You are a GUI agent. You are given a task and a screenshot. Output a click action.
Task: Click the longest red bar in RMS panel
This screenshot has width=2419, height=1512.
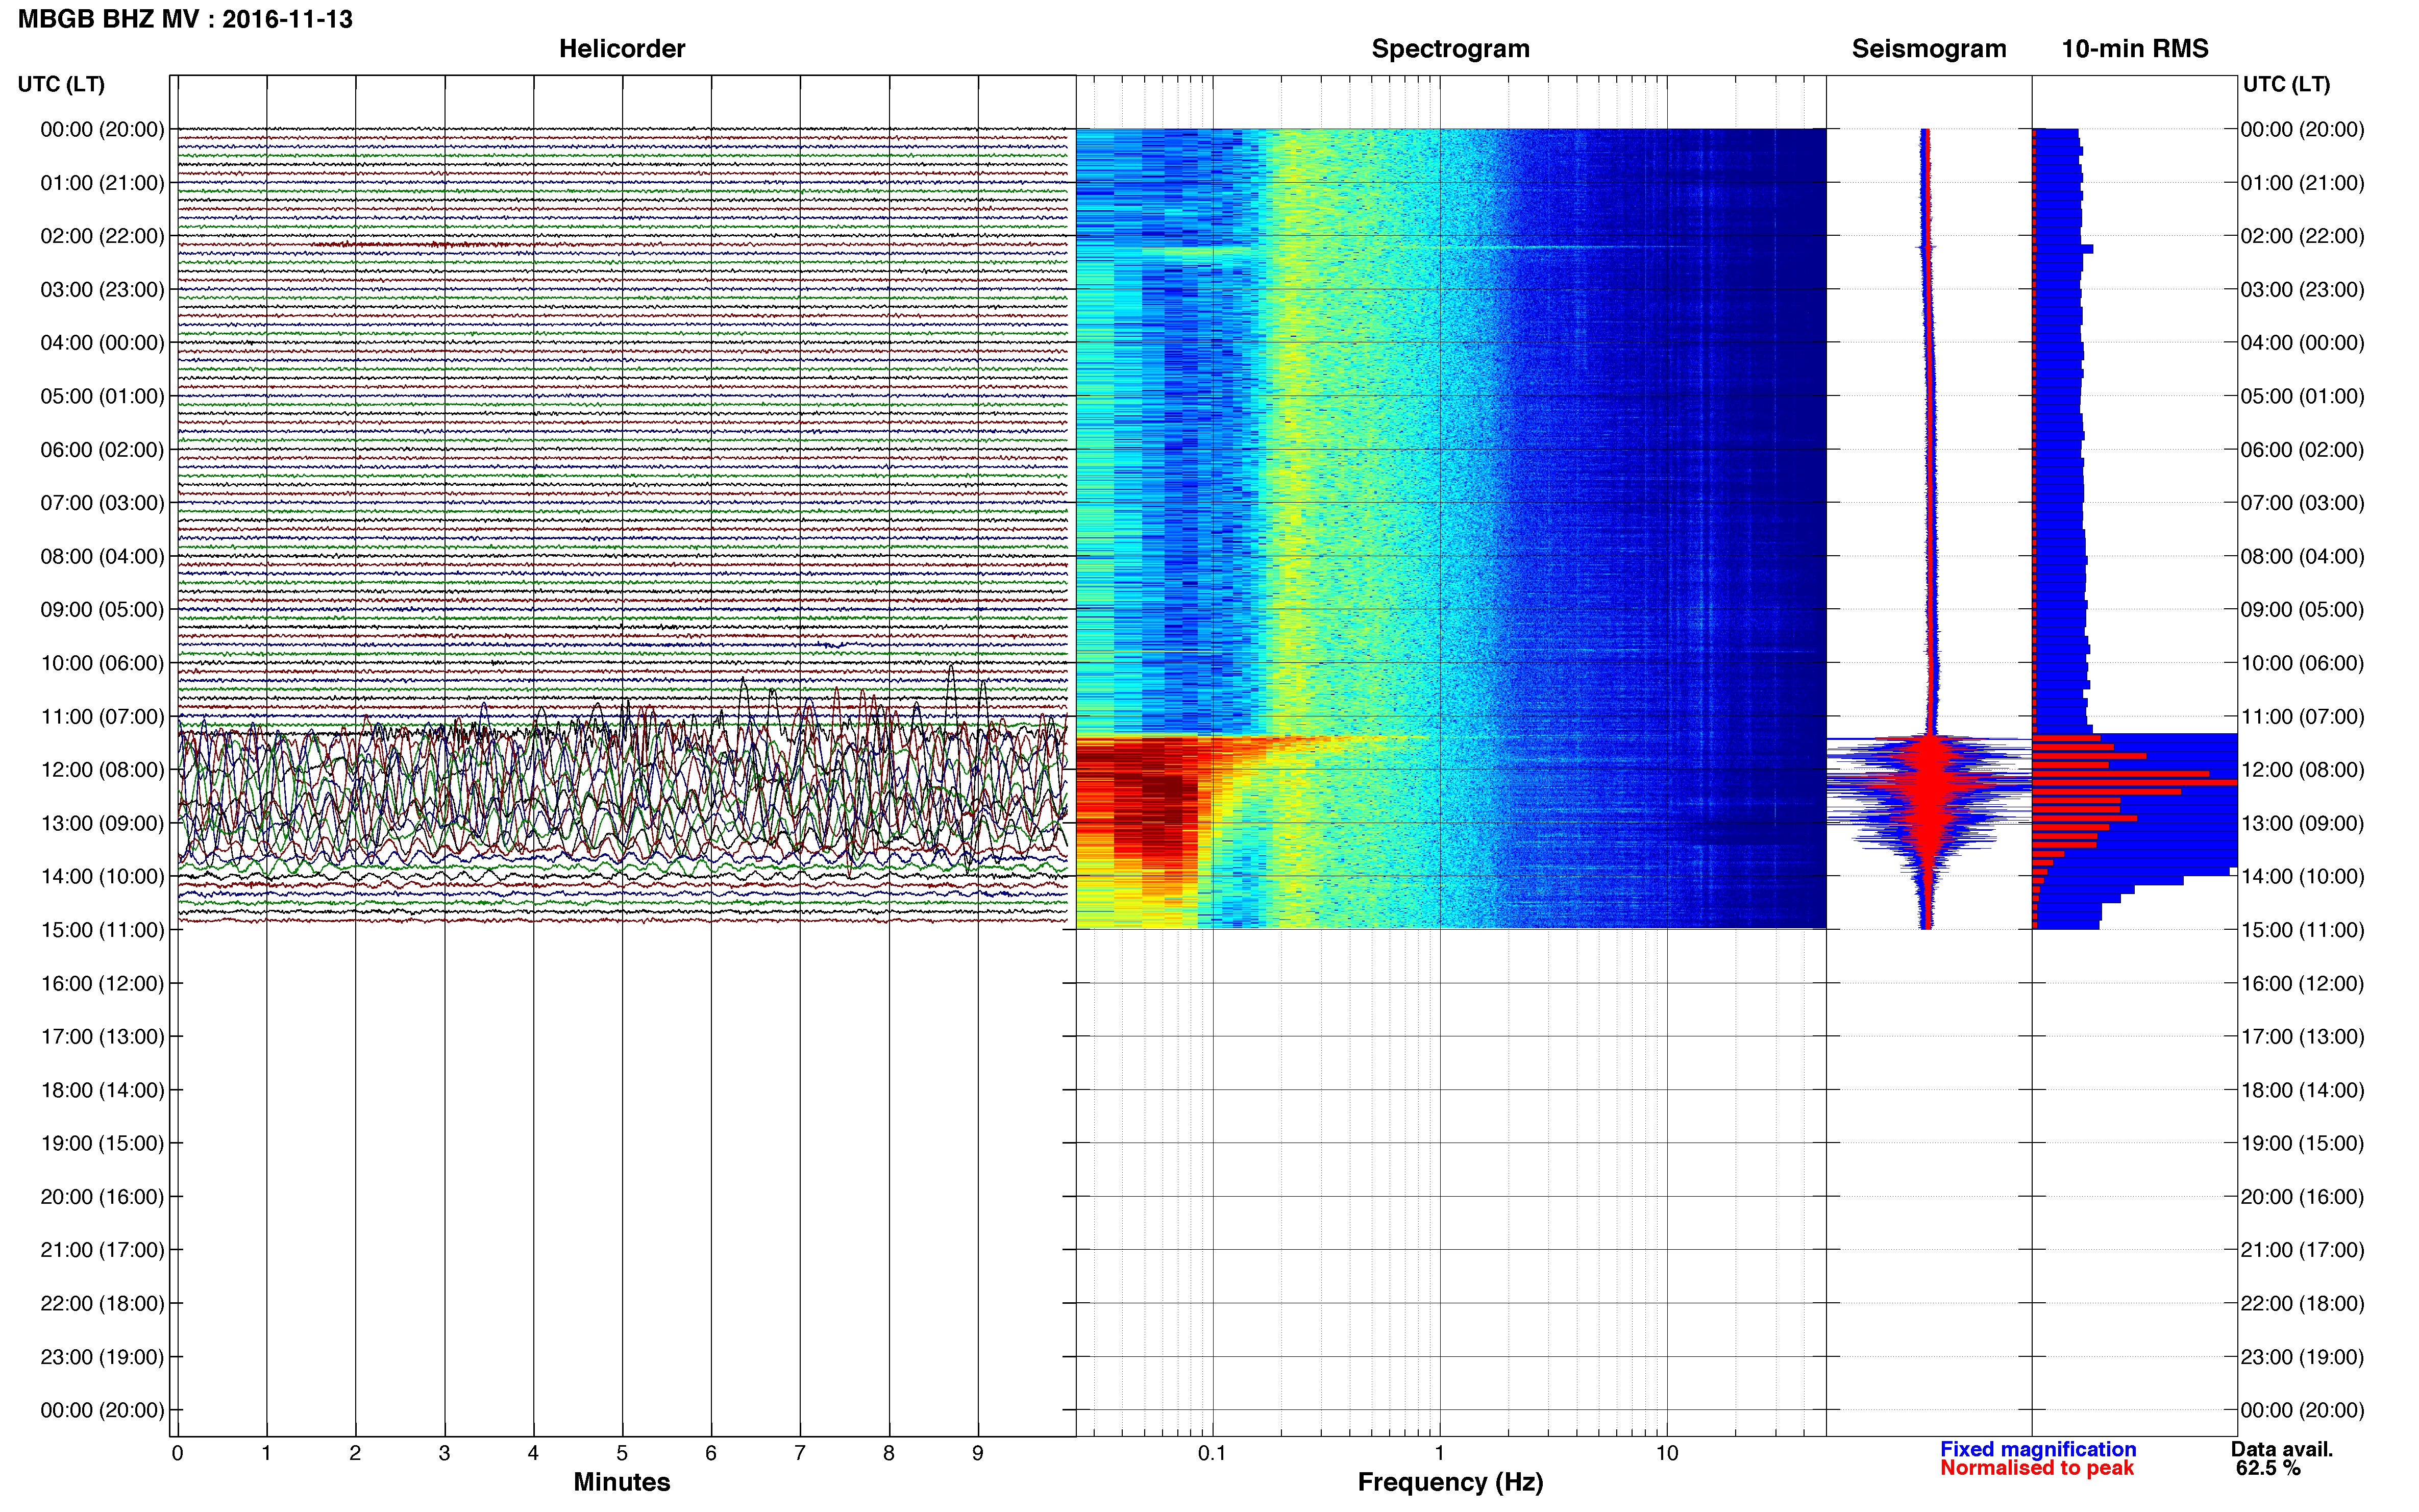pos(2135,782)
